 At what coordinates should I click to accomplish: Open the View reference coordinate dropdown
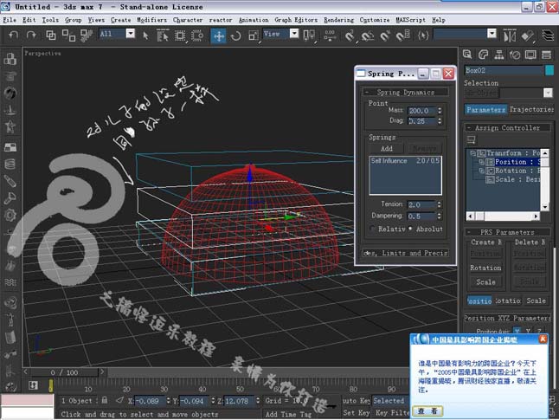(x=294, y=34)
